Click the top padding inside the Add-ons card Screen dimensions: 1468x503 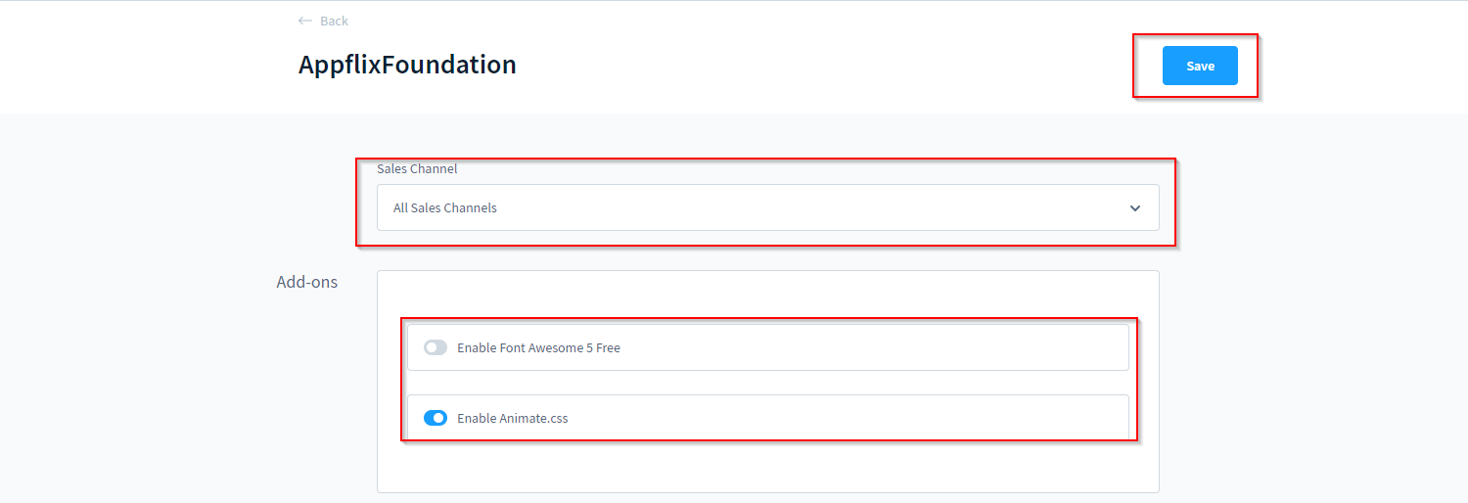pos(767,294)
